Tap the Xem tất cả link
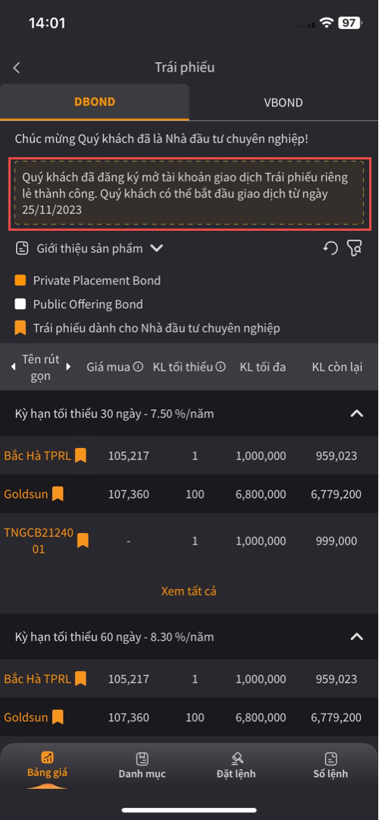379x820 pixels. pyautogui.click(x=189, y=591)
